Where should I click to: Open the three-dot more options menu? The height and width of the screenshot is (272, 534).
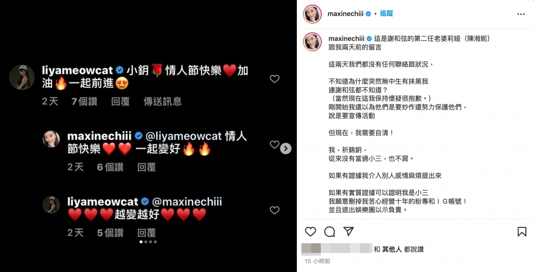click(521, 14)
